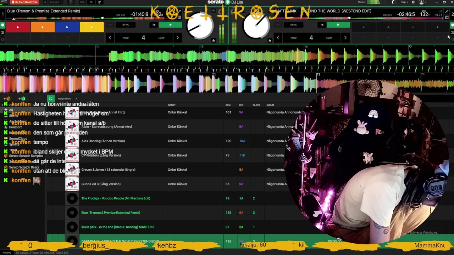
Task: Halve loop length on right deck
Action: click(278, 38)
